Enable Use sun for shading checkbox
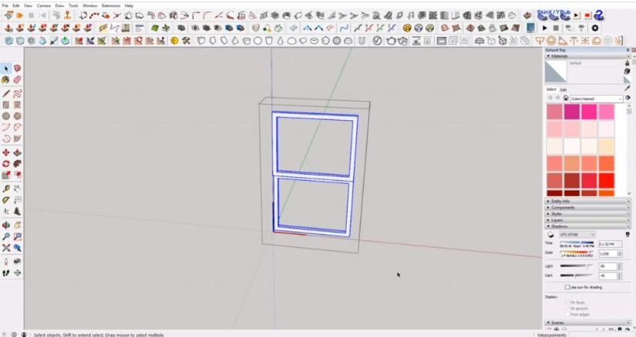Image resolution: width=636 pixels, height=337 pixels. (x=567, y=287)
